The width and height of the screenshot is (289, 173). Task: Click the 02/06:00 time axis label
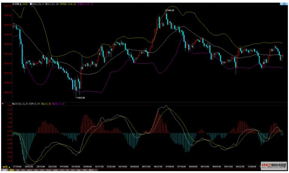pos(88,166)
